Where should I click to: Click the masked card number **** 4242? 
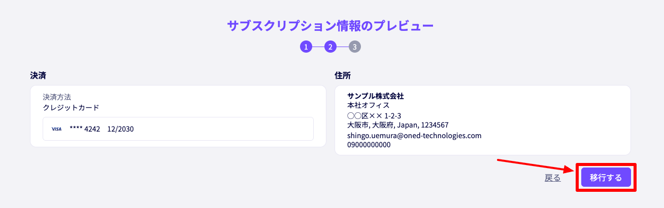(85, 129)
